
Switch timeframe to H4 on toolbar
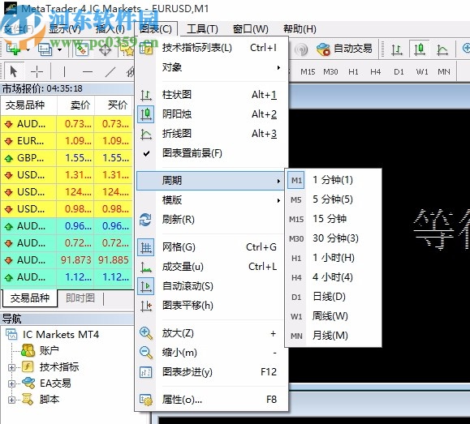[x=376, y=72]
